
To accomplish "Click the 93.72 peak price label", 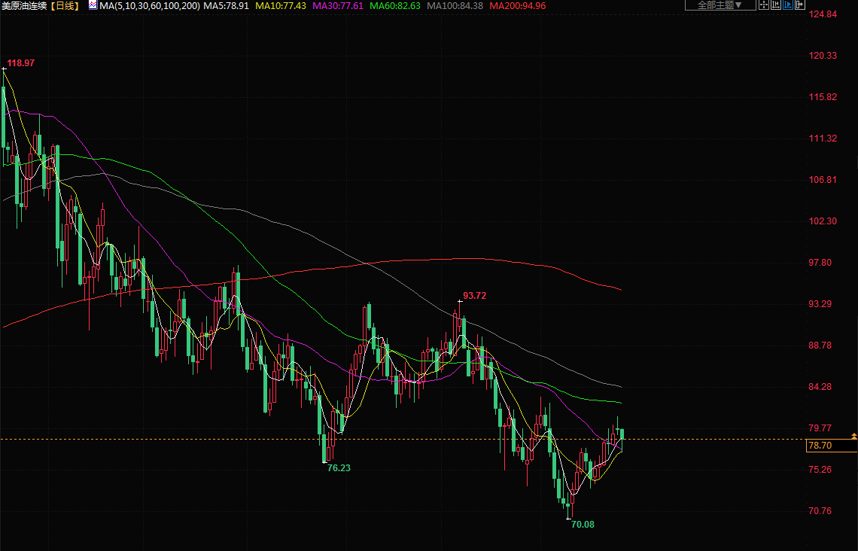I will point(474,296).
